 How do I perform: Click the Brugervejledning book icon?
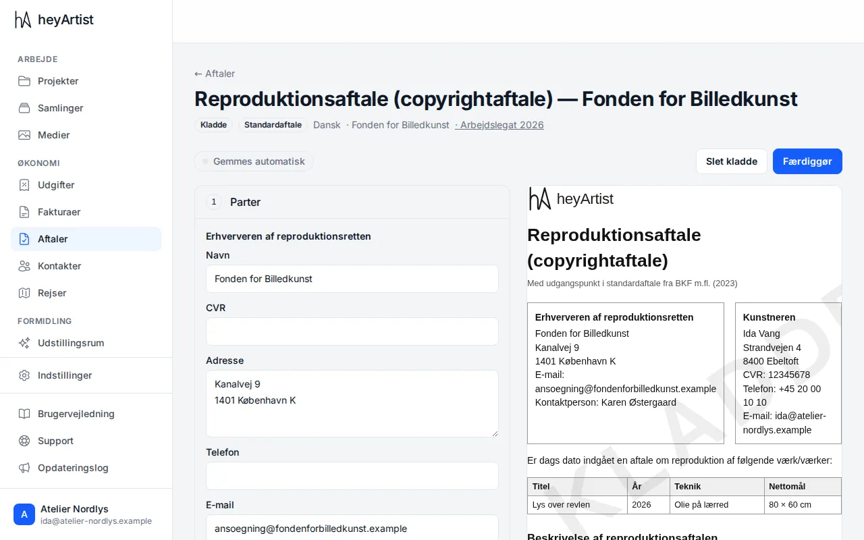(24, 414)
